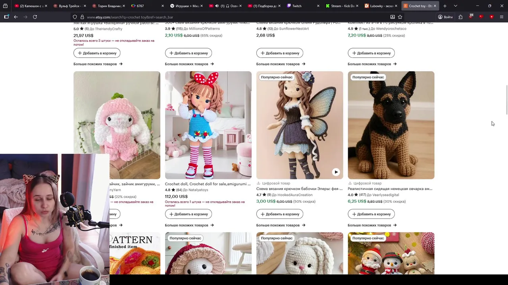The image size is (508, 285).
Task: Mute the audio-playing Осень tab
Action: coord(217,6)
